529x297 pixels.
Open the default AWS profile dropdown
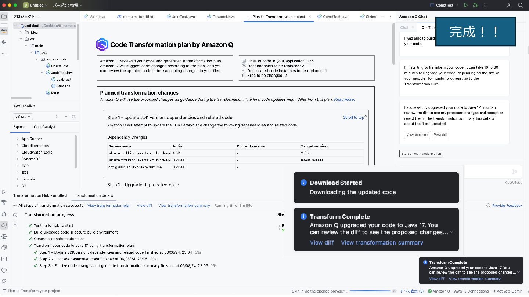tap(23, 116)
